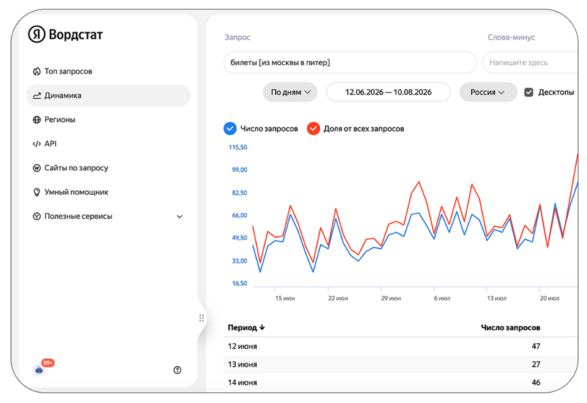Toggle the blue Число запросов series checkbox
Viewport: 587px width, 403px height.
tap(230, 128)
